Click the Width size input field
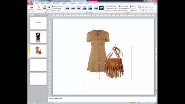This screenshot has height=104, width=185. pos(151,10)
